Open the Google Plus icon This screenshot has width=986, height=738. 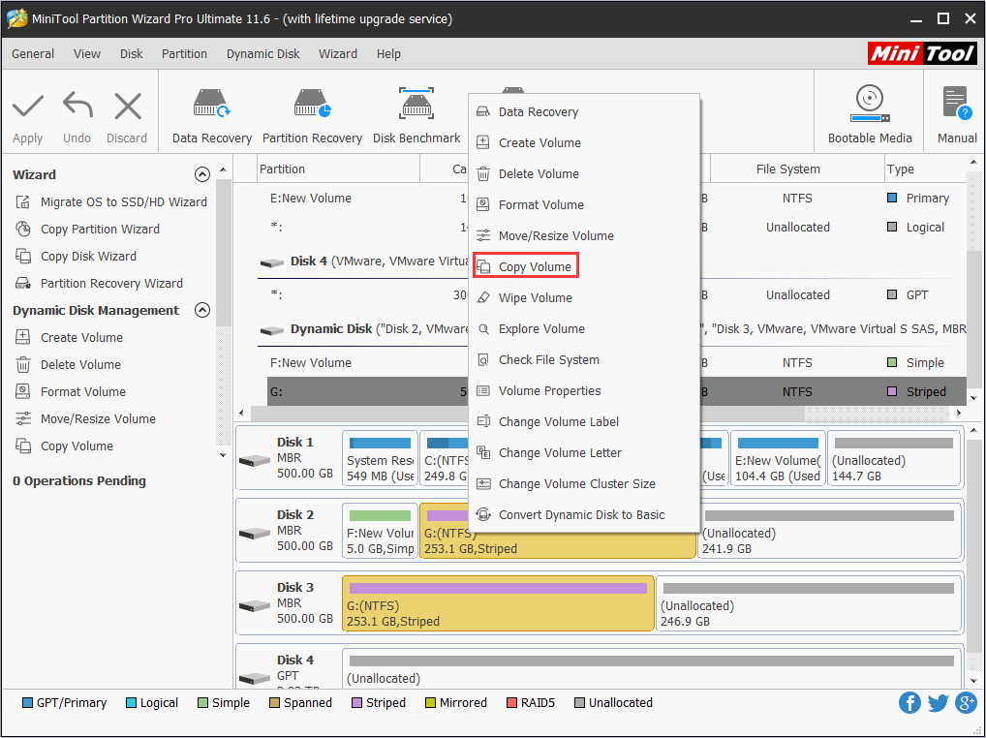point(966,702)
